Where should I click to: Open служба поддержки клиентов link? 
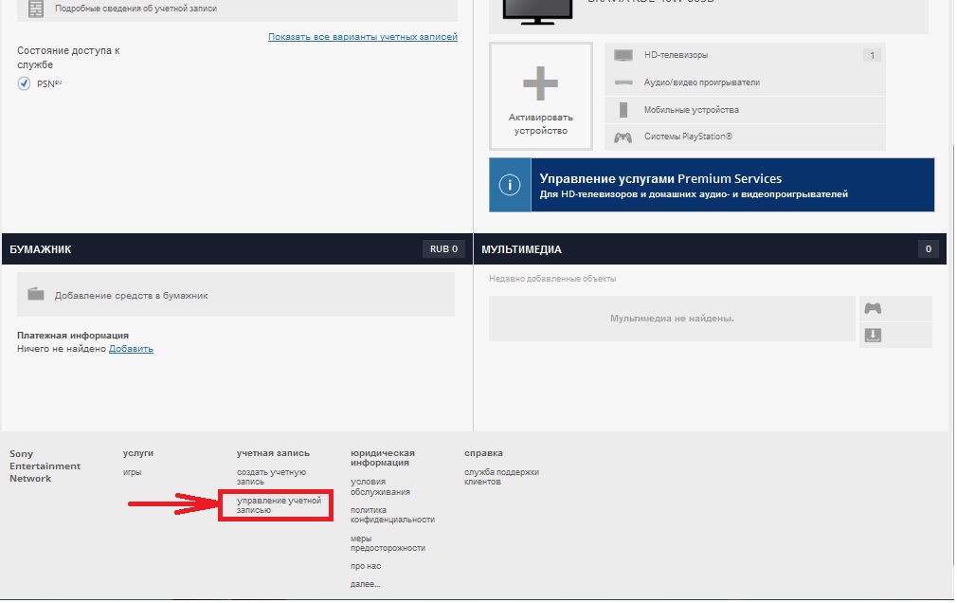(x=501, y=476)
